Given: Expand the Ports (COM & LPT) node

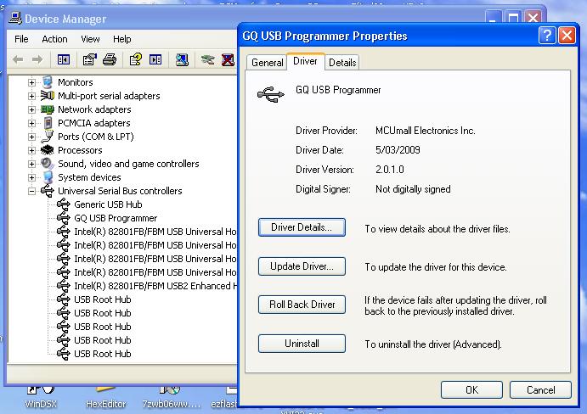Looking at the screenshot, I should click(31, 137).
